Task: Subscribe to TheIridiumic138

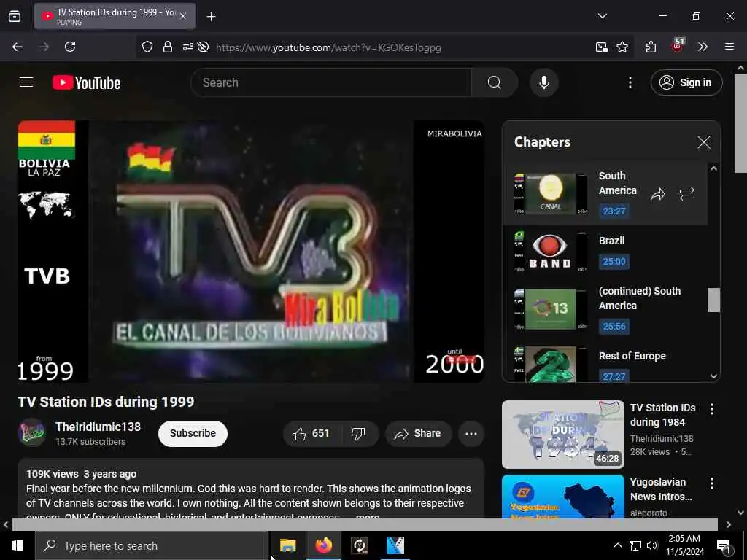Action: tap(193, 433)
